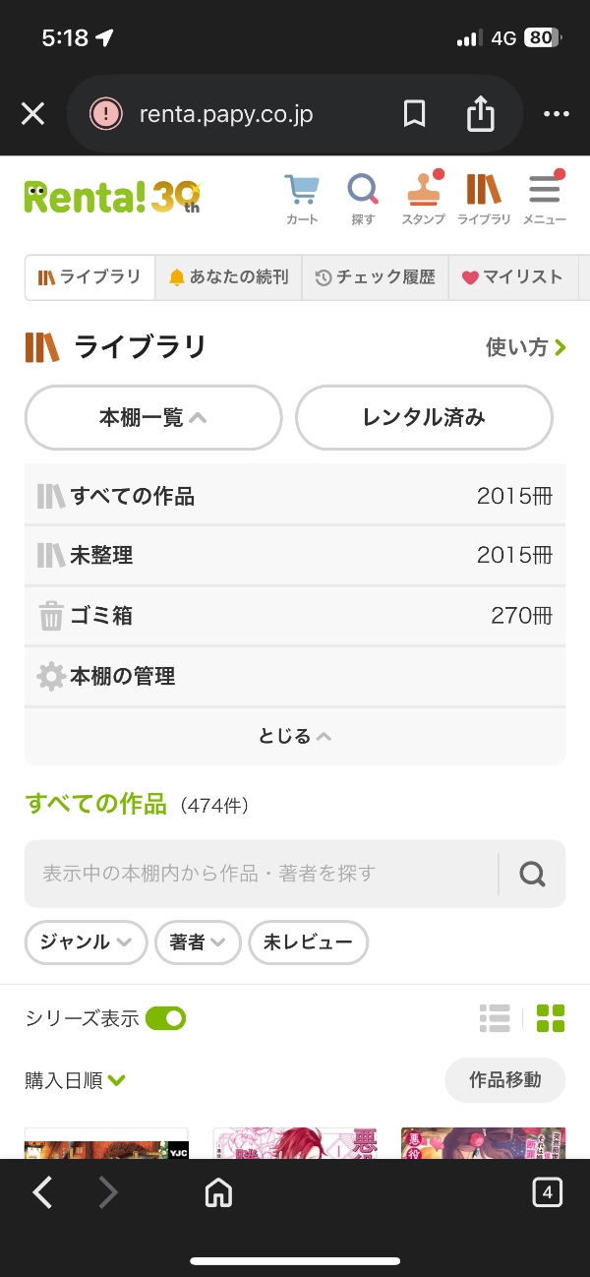This screenshot has width=590, height=1277.
Task: Toggle the シリーズ表示 switch
Action: pos(165,1018)
